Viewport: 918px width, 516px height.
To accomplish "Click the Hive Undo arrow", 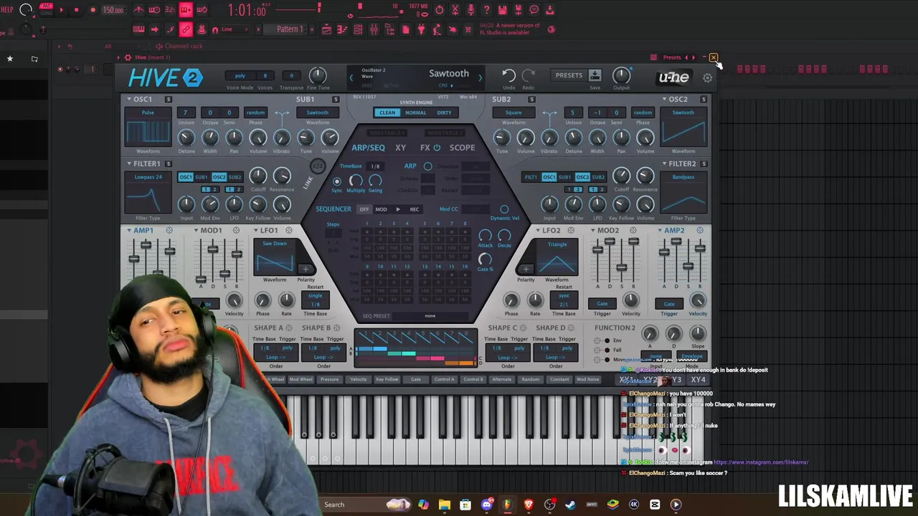I will [x=508, y=75].
